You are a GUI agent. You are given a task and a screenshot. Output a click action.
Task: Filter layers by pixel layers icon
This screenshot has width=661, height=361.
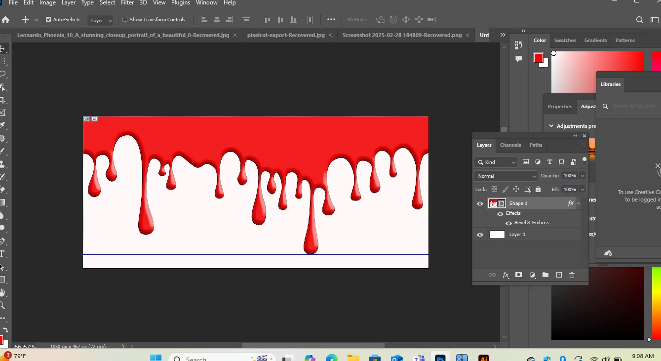[526, 162]
